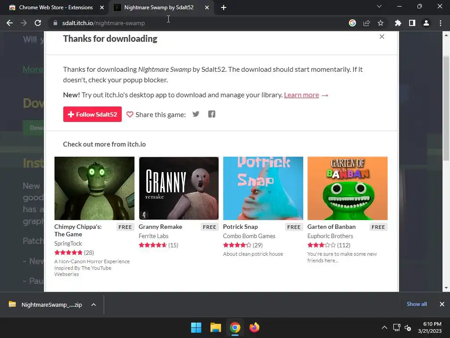Click the FREE tag on Potrick Snap
Screen dimensions: 450x338
[x=294, y=227]
